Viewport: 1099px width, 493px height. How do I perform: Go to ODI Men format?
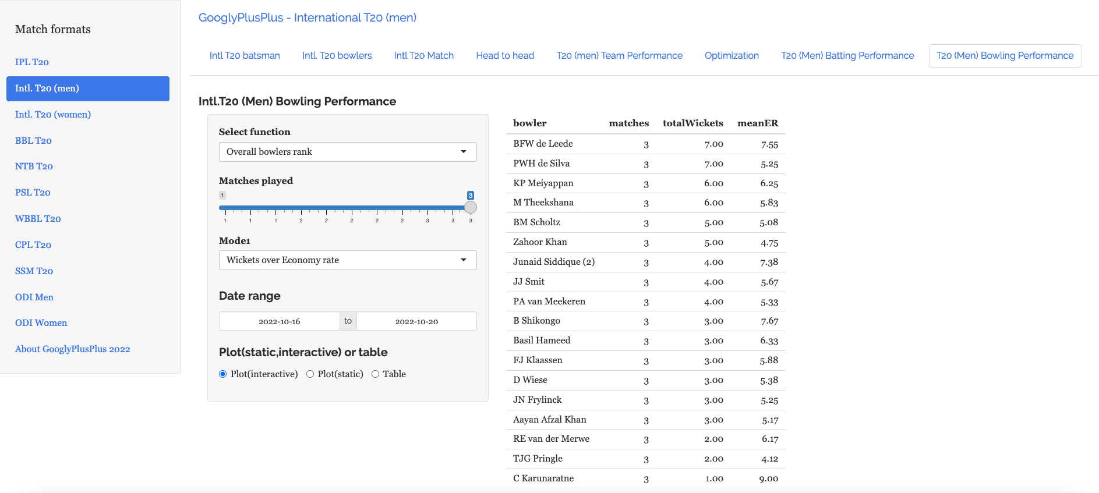[34, 297]
